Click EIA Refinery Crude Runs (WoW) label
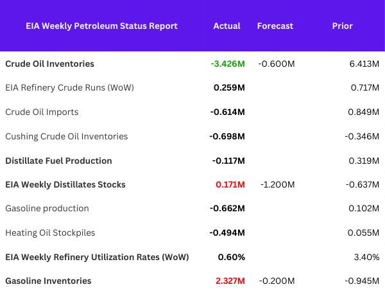 (69, 88)
